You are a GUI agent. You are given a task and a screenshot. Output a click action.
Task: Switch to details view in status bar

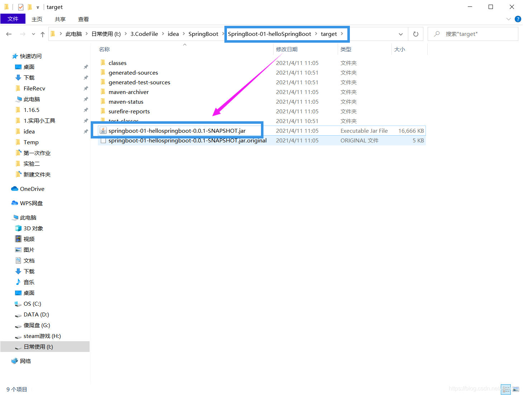(x=506, y=389)
